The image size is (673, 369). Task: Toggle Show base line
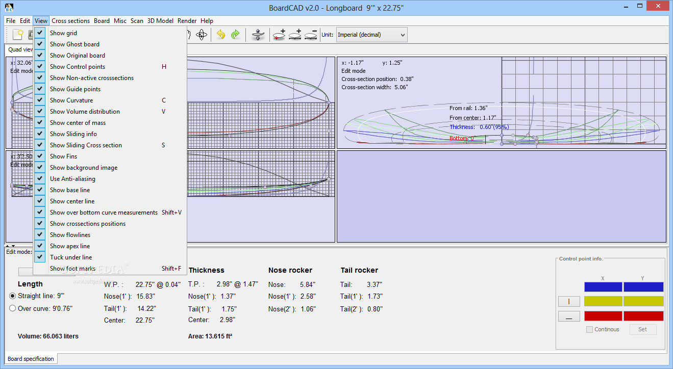coord(110,190)
